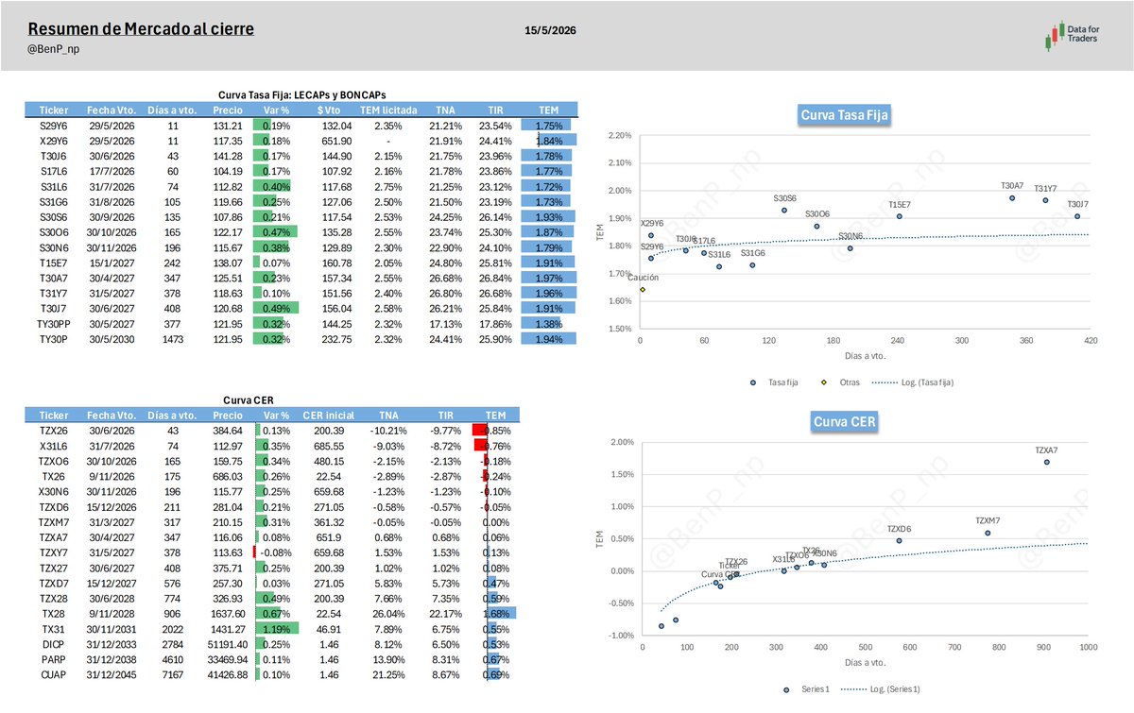Select the TZXM7 point in the CER chart
Screen dimensions: 1134x713
988,533
